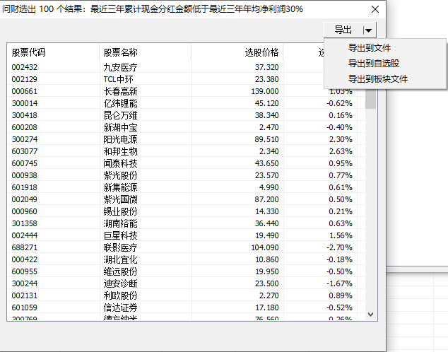This screenshot has width=448, height=352.
Task: Click the 导出 export button
Action: click(343, 30)
